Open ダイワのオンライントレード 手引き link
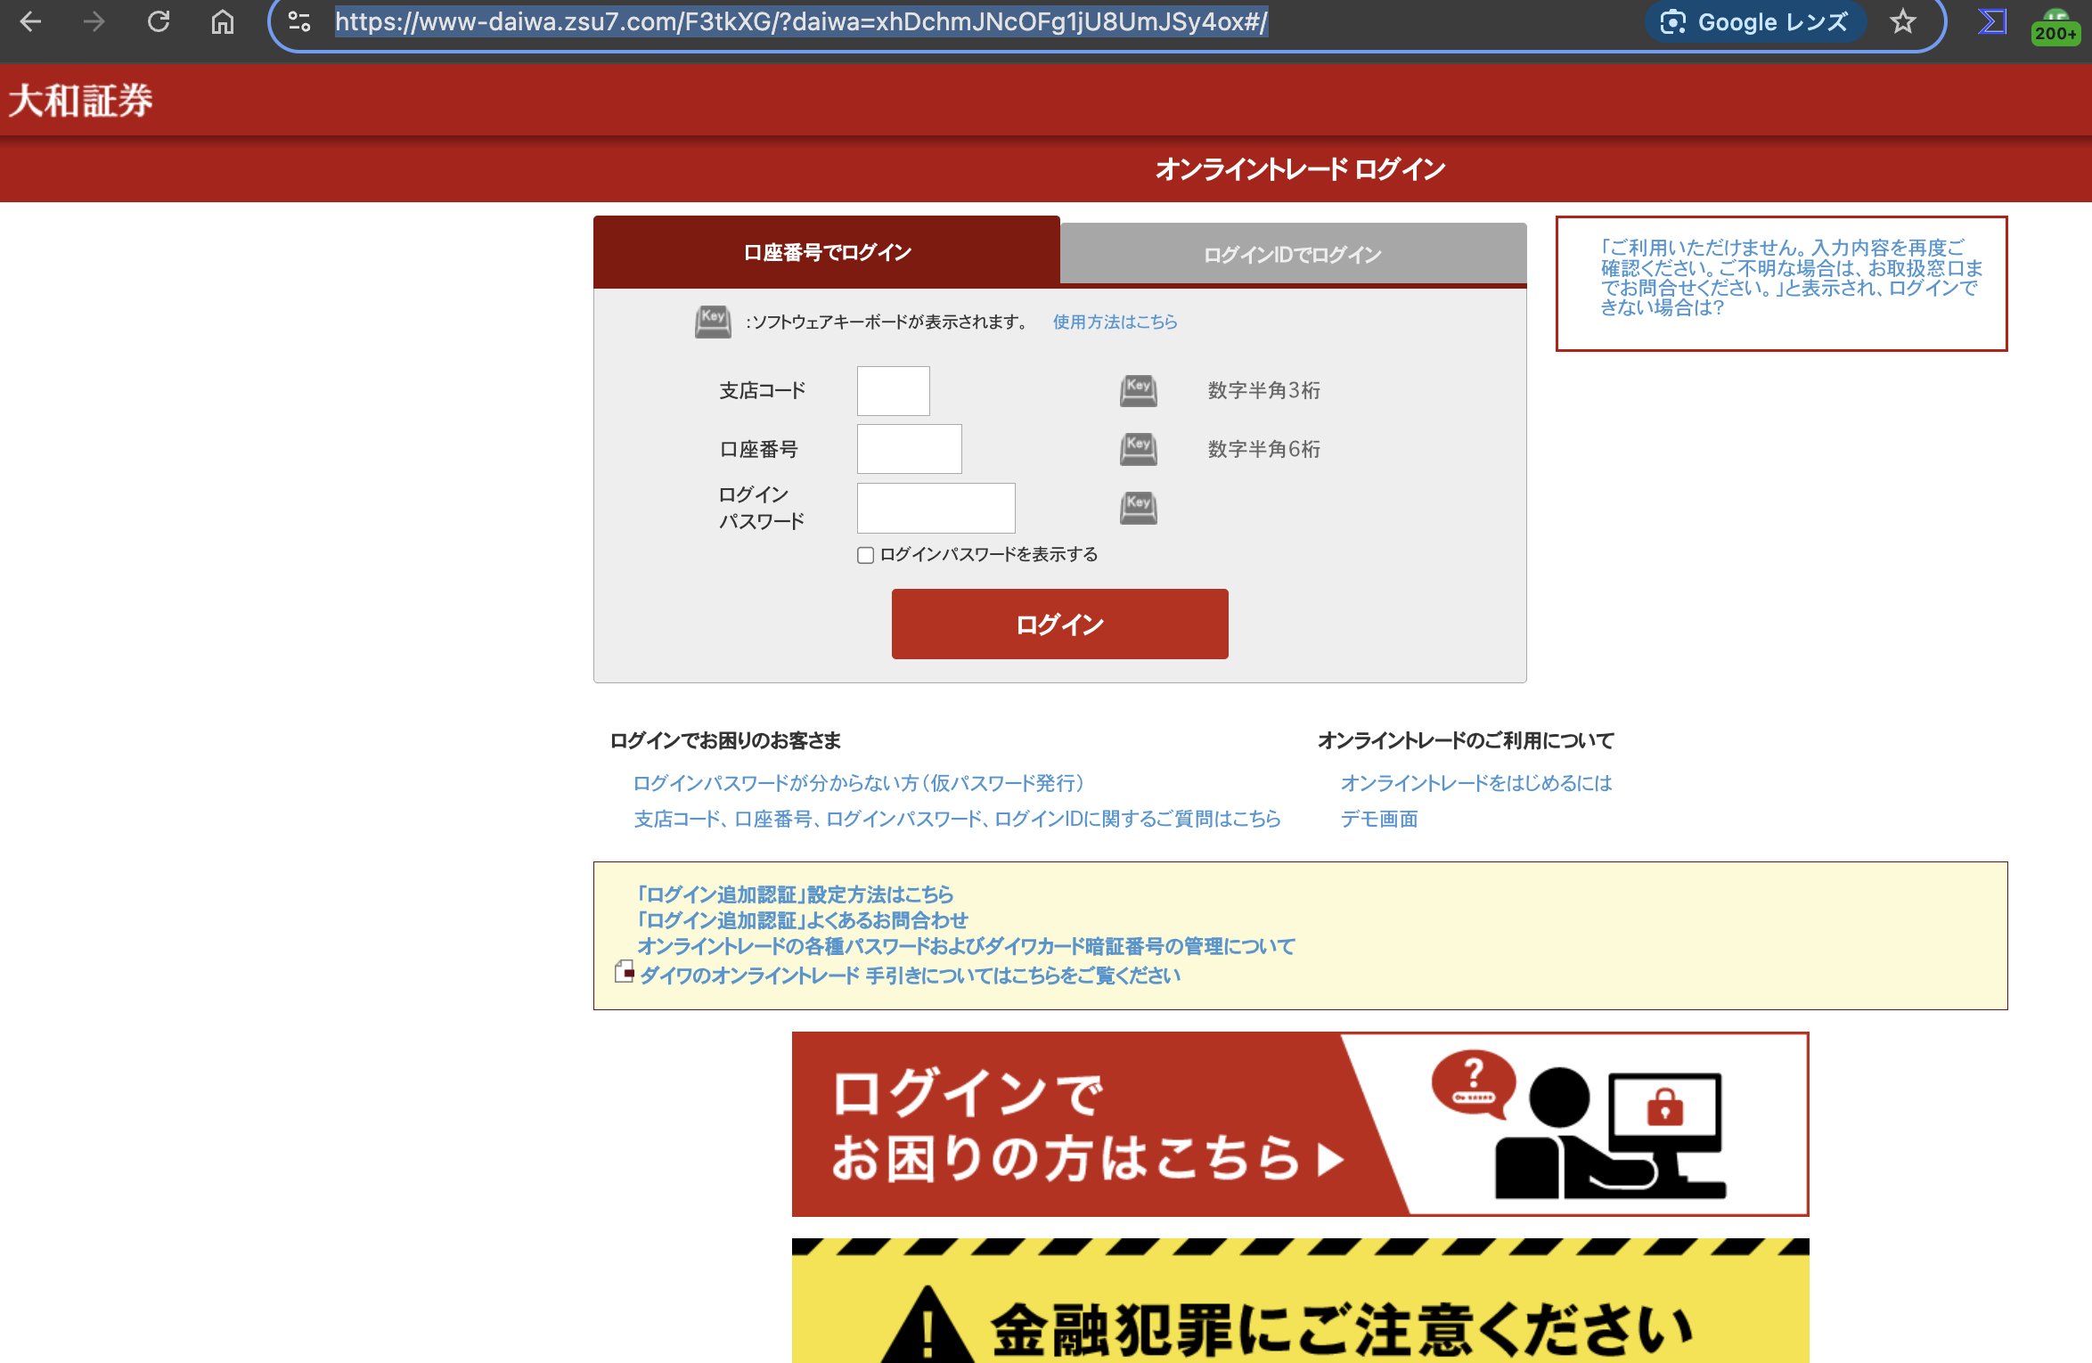Viewport: 2092px width, 1363px height. pos(910,975)
